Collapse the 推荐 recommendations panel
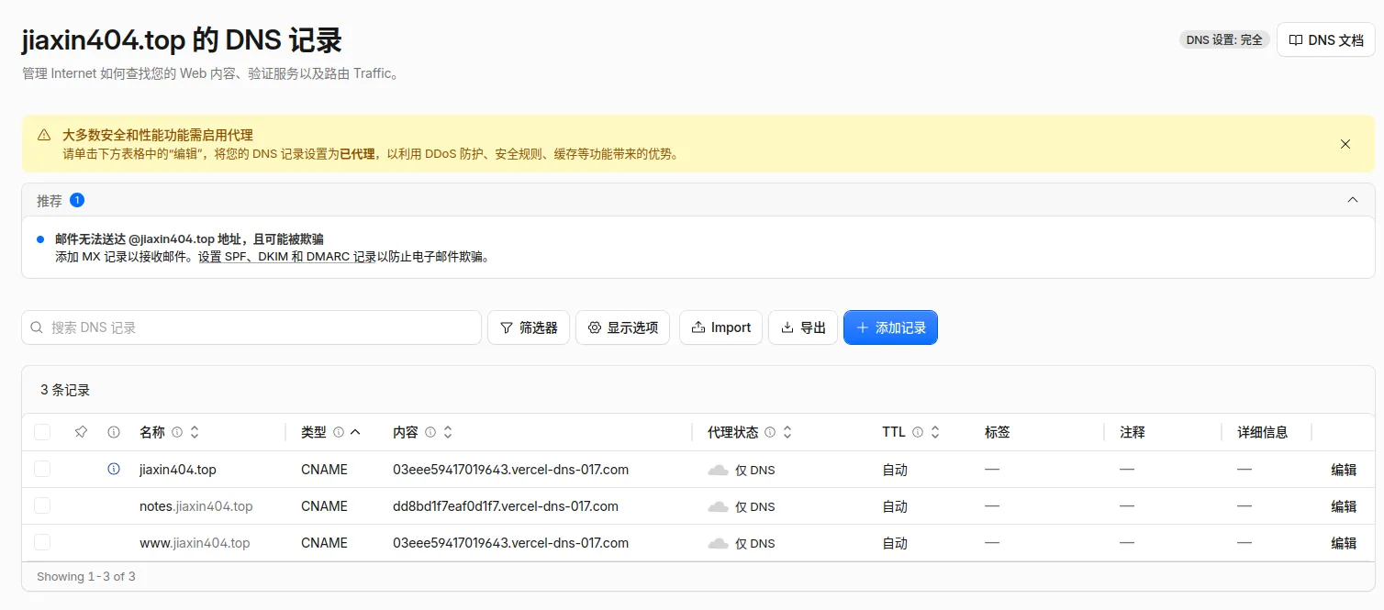Viewport: 1384px width, 610px height. click(x=1352, y=200)
